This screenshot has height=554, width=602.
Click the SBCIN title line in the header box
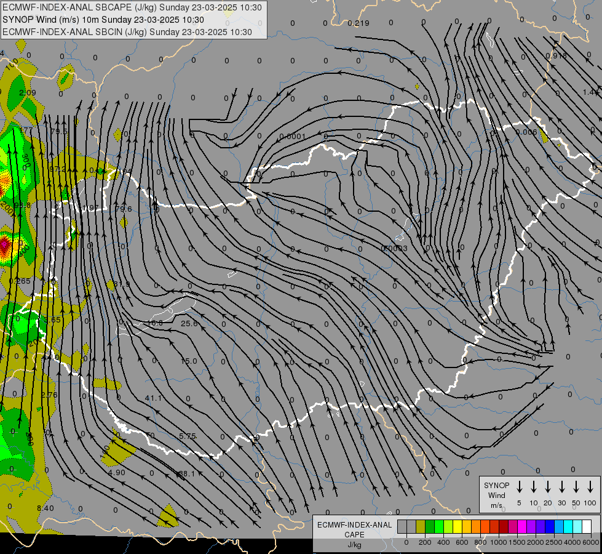127,32
